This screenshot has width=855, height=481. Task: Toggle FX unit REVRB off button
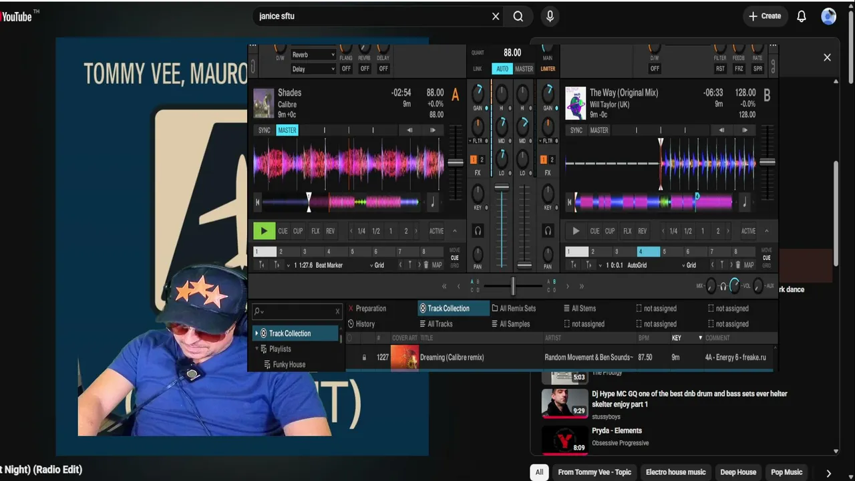tap(365, 69)
